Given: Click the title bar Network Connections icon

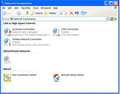Looking at the screenshot, I should (x=2, y=3).
